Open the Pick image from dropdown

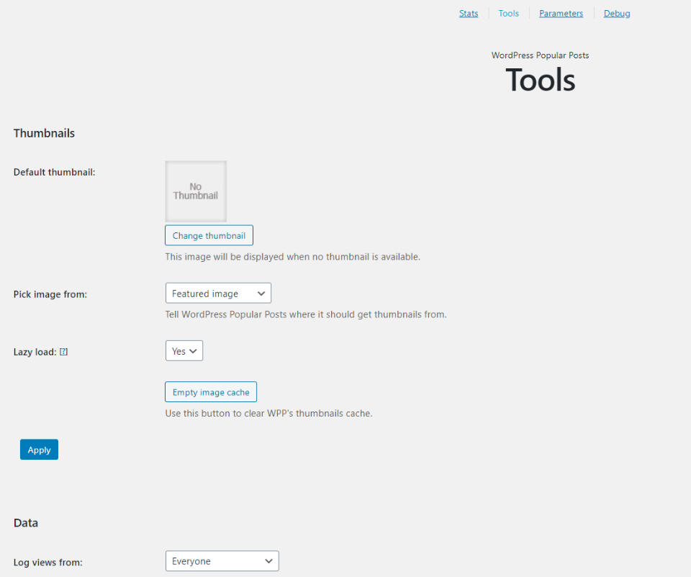point(218,294)
